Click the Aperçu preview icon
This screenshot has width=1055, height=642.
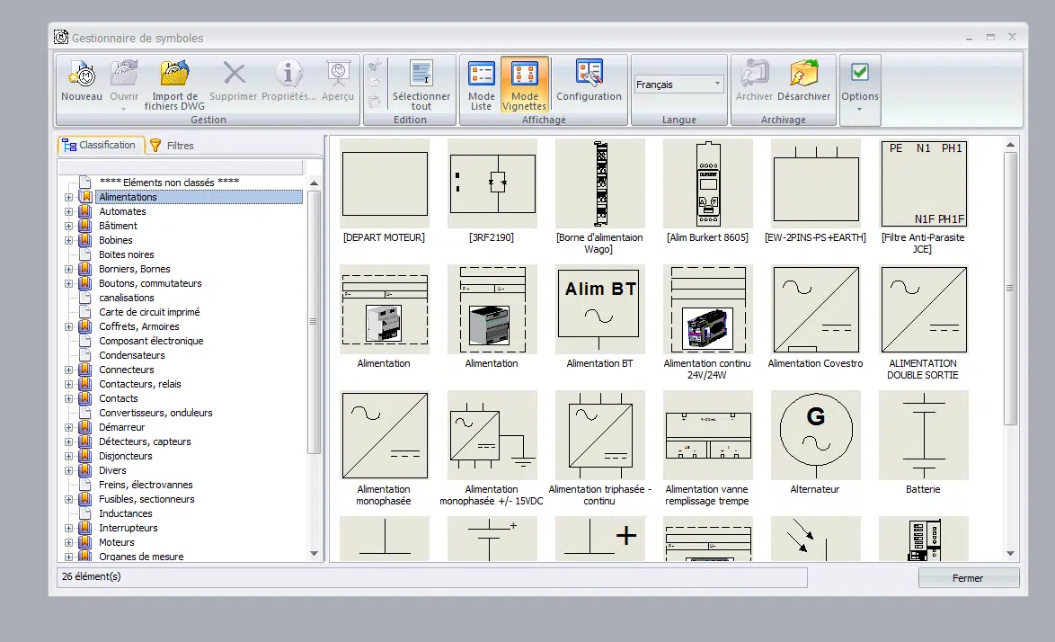pyautogui.click(x=338, y=74)
